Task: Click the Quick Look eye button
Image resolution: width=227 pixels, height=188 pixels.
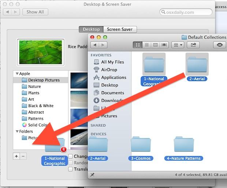Action: click(x=220, y=45)
